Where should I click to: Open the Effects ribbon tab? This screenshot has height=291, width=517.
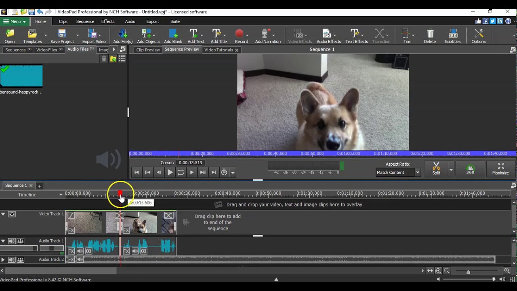pyautogui.click(x=108, y=21)
